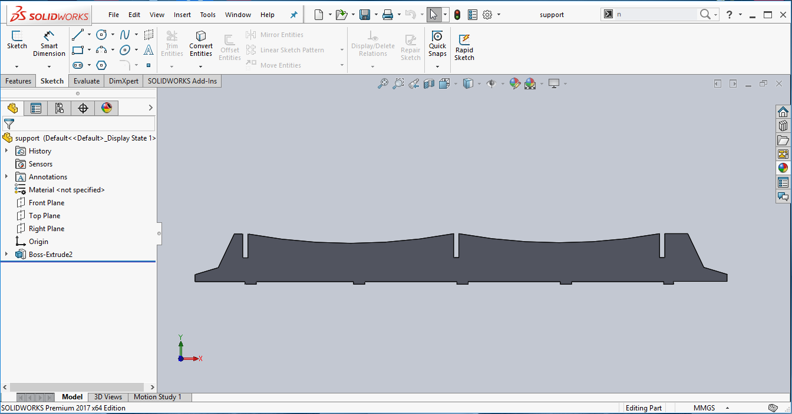792x414 pixels.
Task: Switch to the Features tab
Action: pos(18,81)
